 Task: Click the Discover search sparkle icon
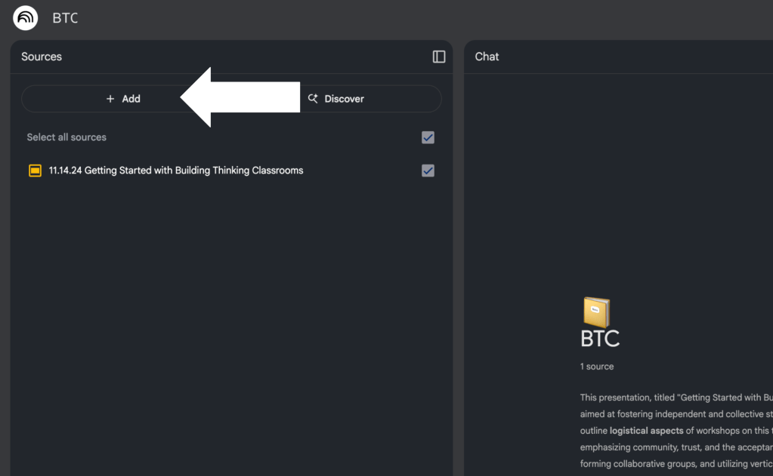click(x=313, y=99)
